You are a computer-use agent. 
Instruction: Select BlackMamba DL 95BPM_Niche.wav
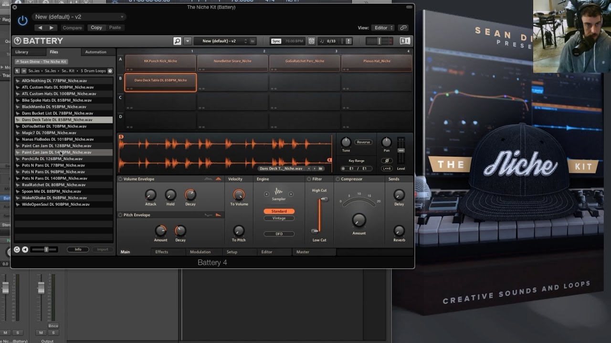click(x=63, y=107)
